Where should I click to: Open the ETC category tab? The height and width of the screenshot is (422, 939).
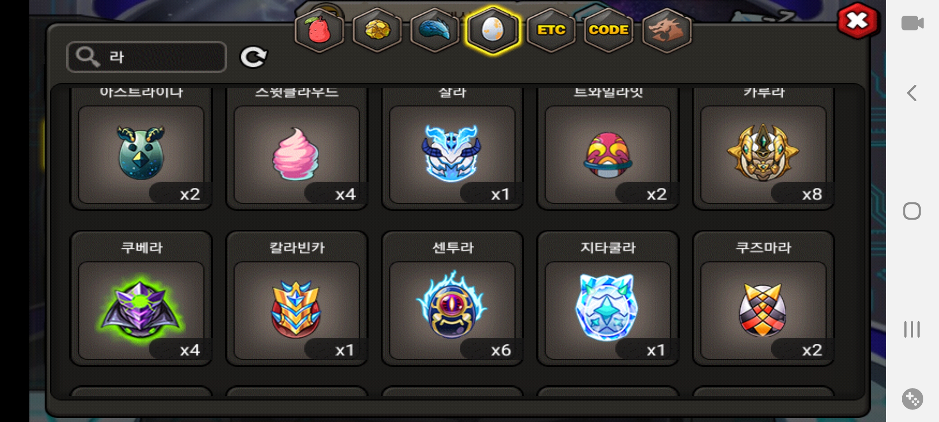[x=551, y=30]
